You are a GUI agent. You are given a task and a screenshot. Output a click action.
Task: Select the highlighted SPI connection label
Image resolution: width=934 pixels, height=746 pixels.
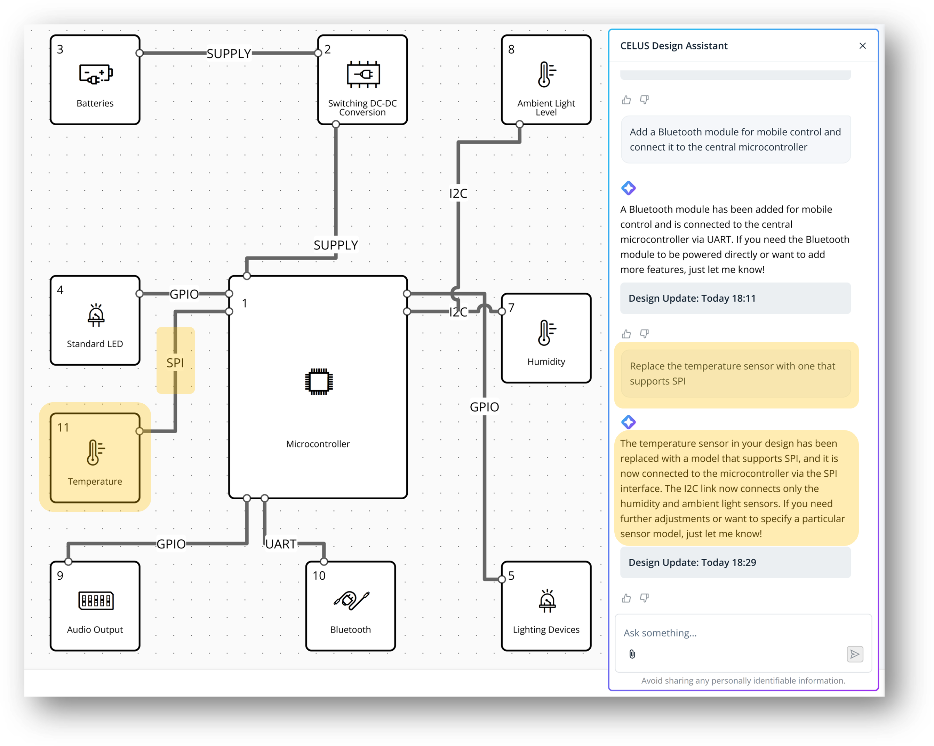click(x=175, y=363)
